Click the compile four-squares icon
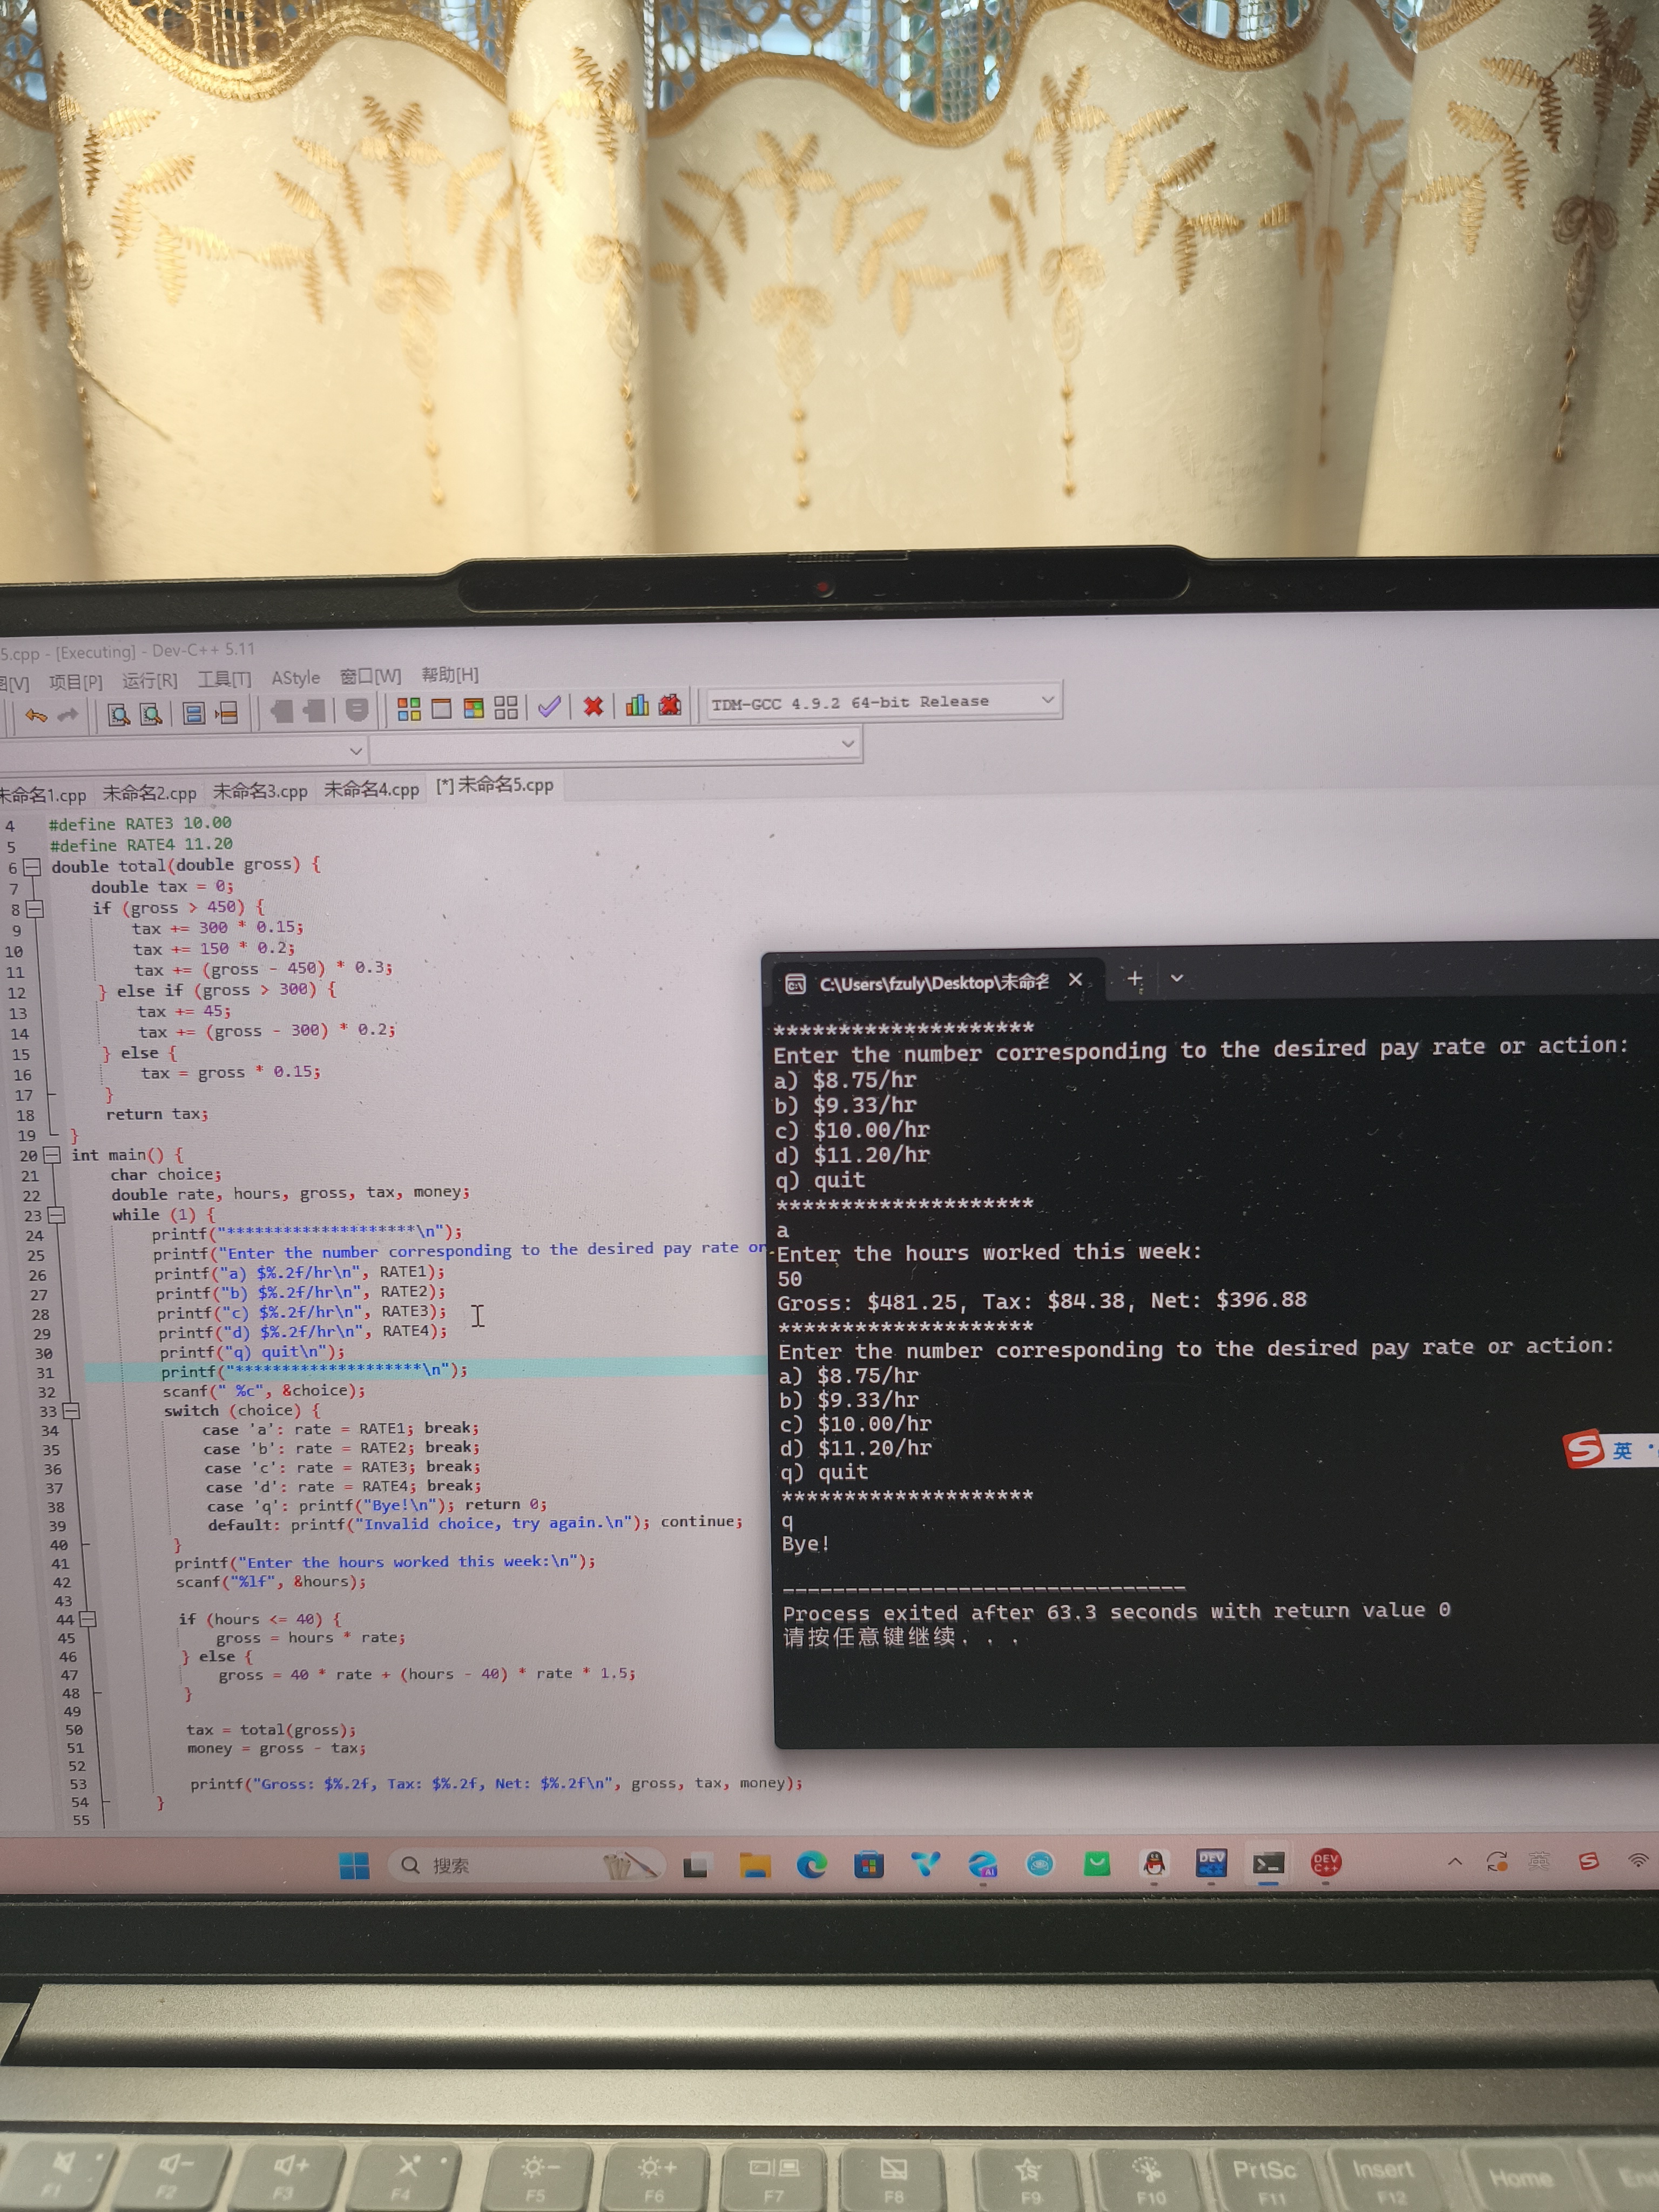The height and width of the screenshot is (2212, 1659). (x=409, y=709)
